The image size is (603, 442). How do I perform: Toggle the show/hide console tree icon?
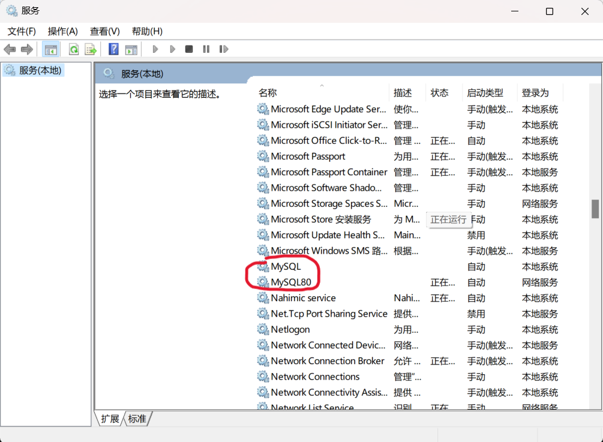coord(51,49)
